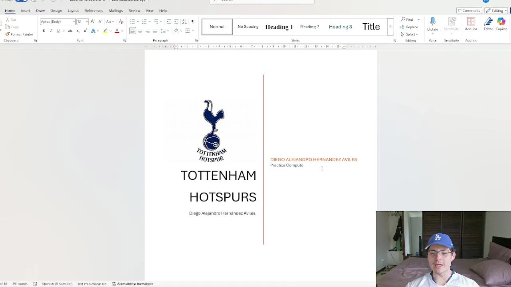Switch to the Review tab

[x=134, y=11]
